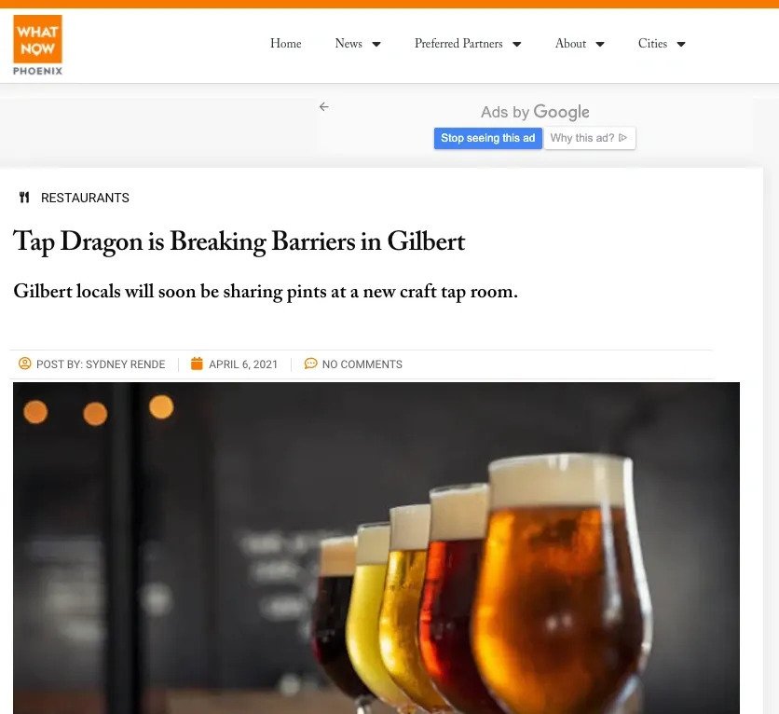The height and width of the screenshot is (714, 779).
Task: Click the back arrow above the Google ad
Action: point(323,106)
